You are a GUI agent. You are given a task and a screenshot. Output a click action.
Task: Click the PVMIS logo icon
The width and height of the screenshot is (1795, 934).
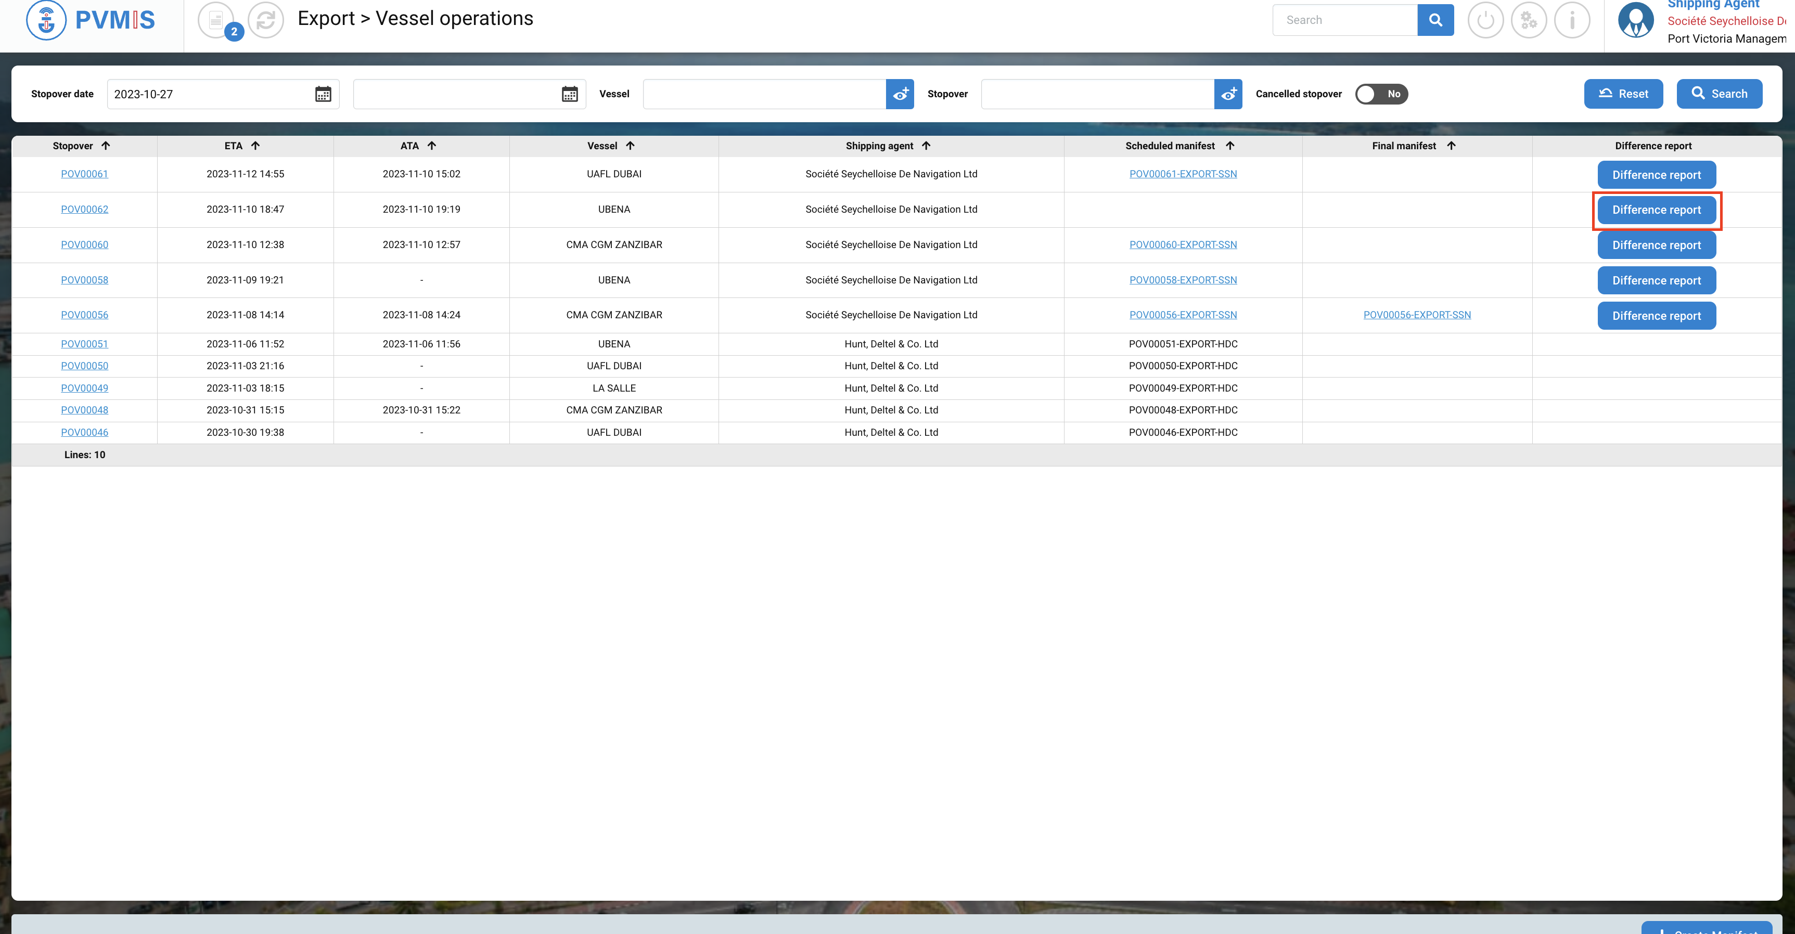point(46,20)
